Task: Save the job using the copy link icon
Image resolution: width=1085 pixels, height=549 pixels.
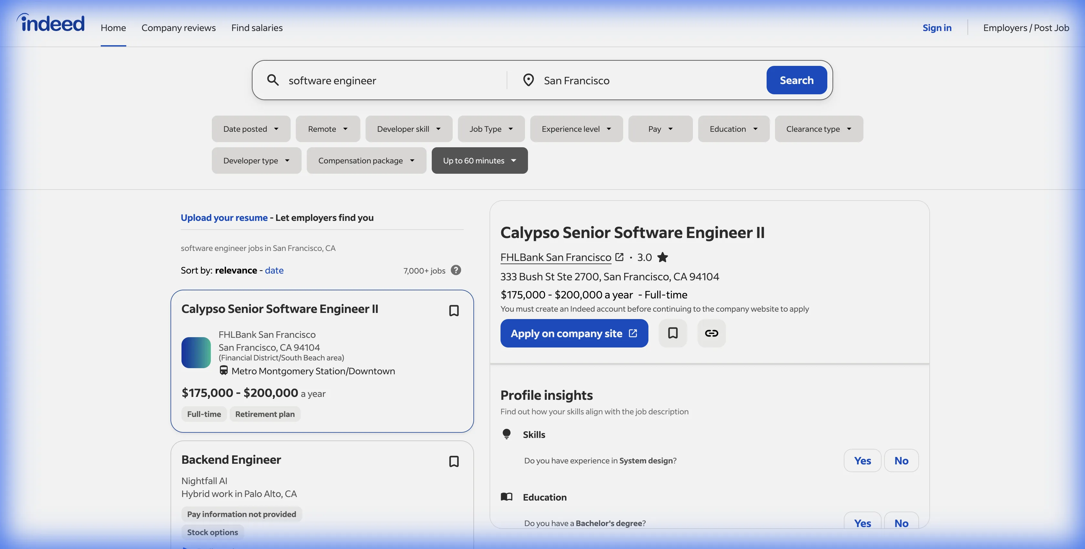Action: point(711,333)
